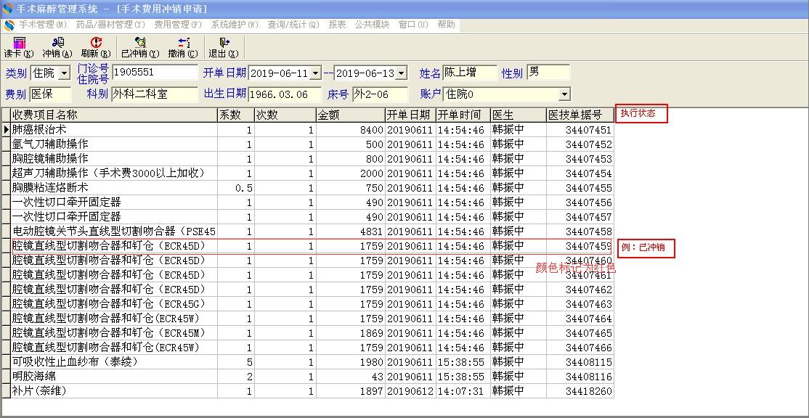Click the row selector beside 肺癌根治术
Viewport: 809px width, 418px height.
coord(6,130)
